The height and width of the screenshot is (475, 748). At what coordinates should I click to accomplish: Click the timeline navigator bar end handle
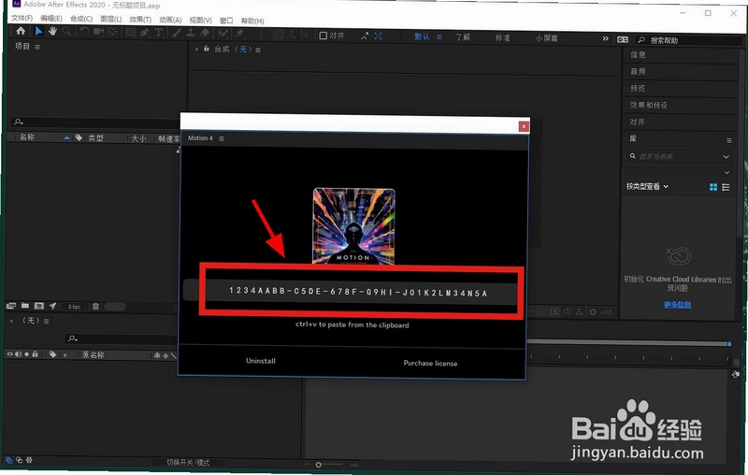click(729, 344)
